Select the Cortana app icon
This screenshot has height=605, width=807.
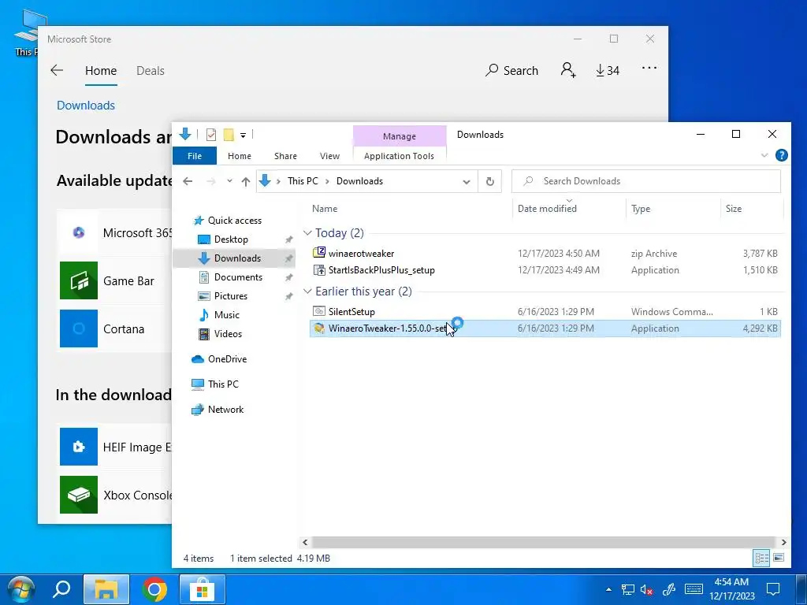point(79,328)
